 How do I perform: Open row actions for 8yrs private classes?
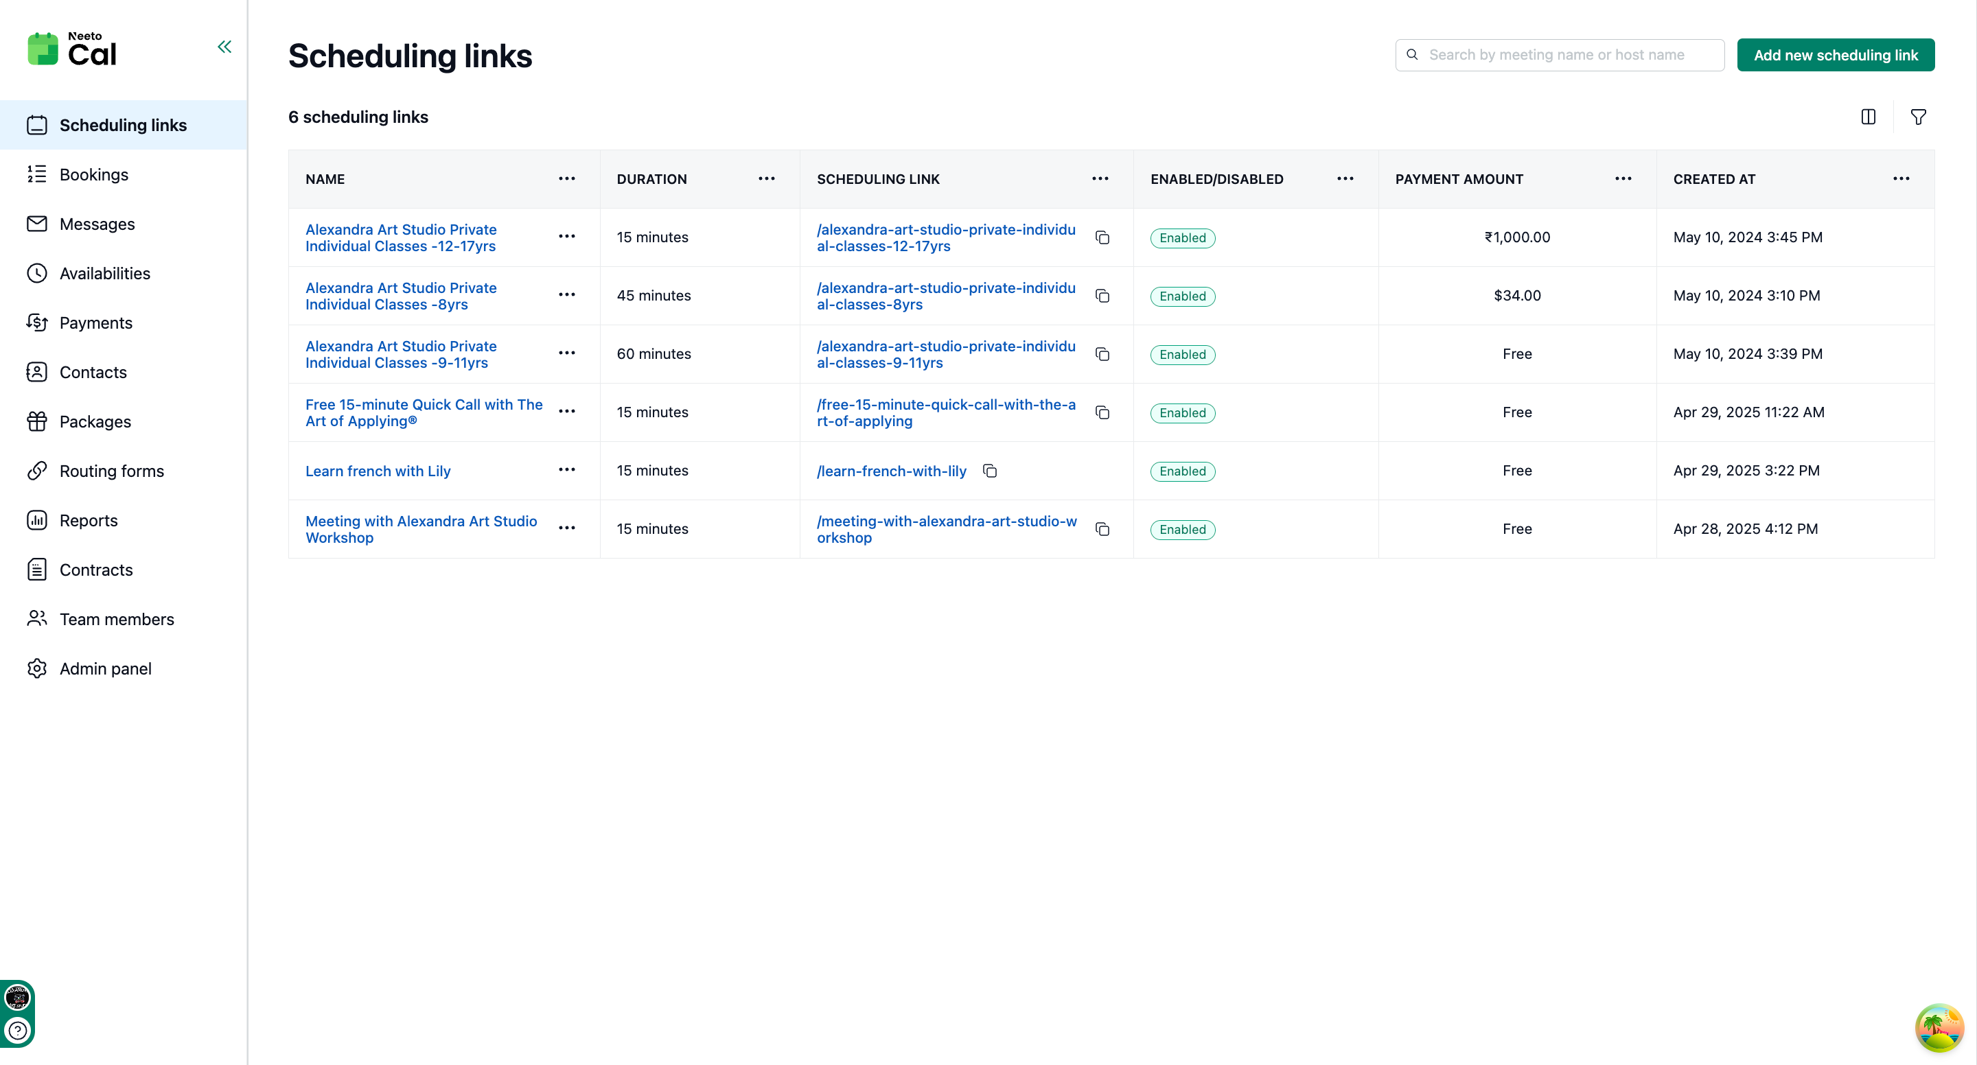[x=566, y=294]
